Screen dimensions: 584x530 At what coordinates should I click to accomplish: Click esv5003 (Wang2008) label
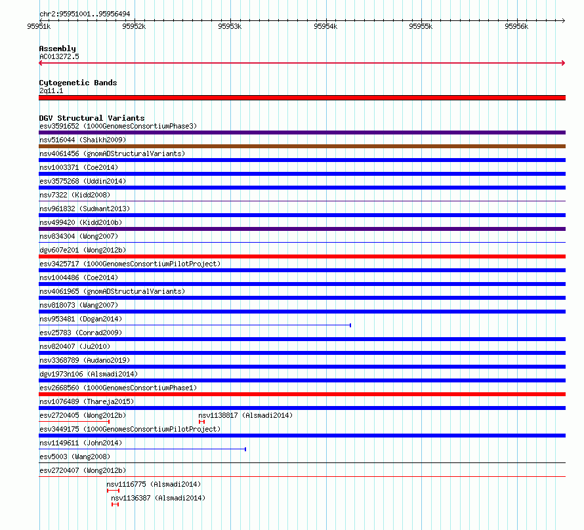click(x=75, y=457)
